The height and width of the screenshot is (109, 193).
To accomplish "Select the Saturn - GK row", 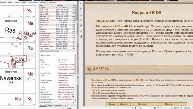I will click(x=57, y=23).
